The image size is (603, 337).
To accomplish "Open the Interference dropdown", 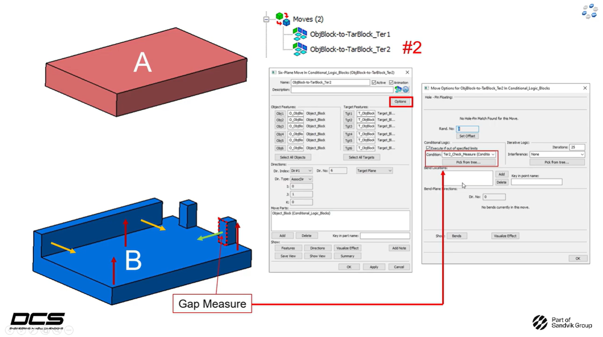I will [x=581, y=155].
